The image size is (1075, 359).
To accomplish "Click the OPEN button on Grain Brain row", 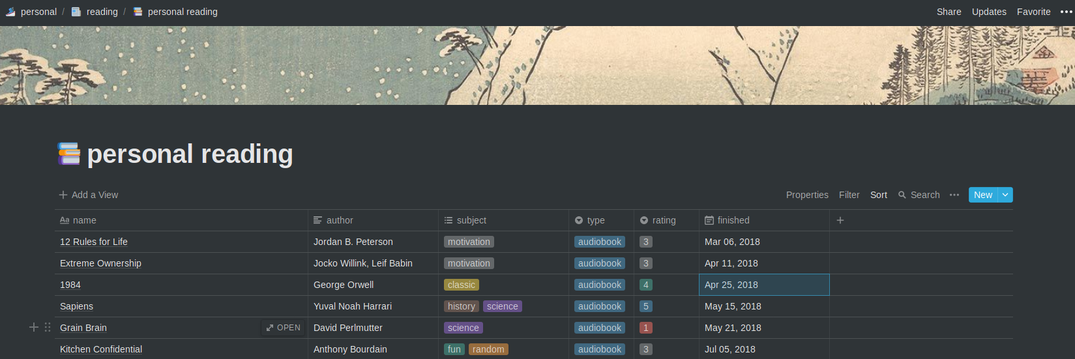I will [284, 328].
